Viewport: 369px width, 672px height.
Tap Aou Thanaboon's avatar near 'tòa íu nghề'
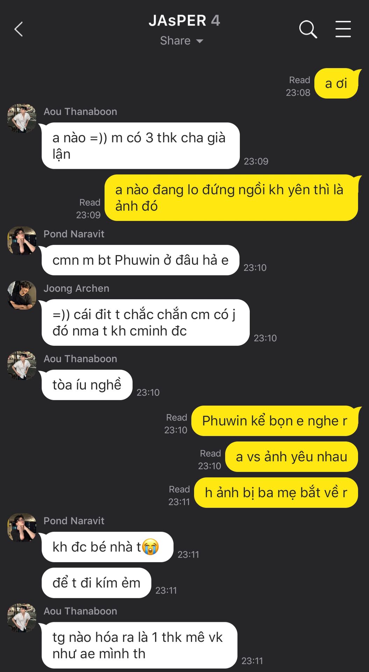point(22,365)
